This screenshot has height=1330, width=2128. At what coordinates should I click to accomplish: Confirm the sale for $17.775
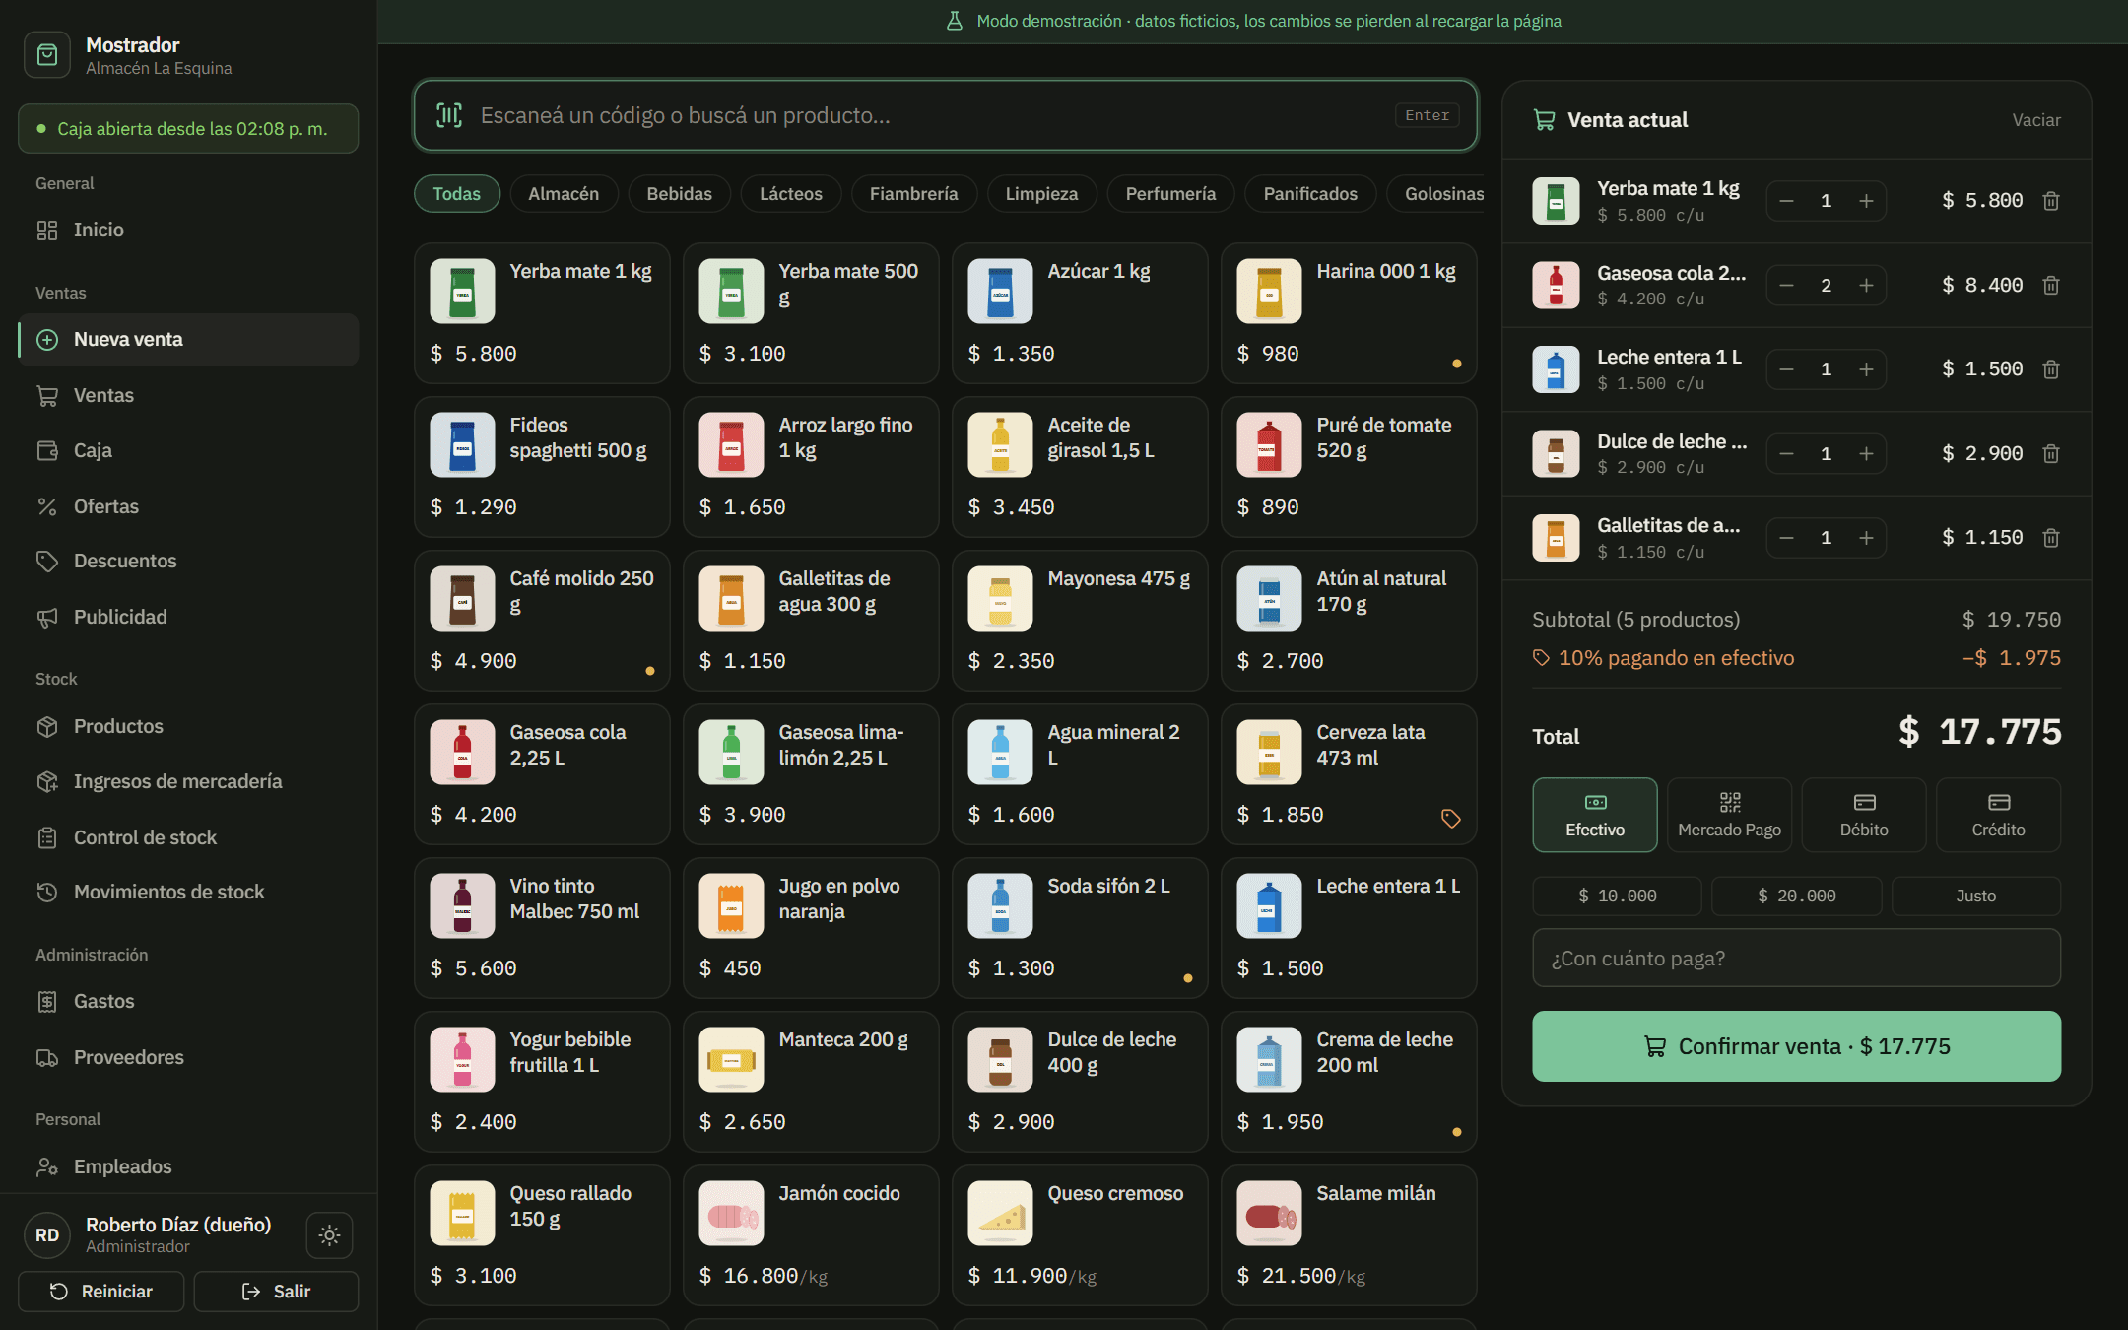[1796, 1046]
